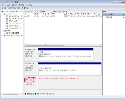Collapse the ディスクの管理 actions section arrow
This screenshot has height=99, width=126.
tap(123, 14)
